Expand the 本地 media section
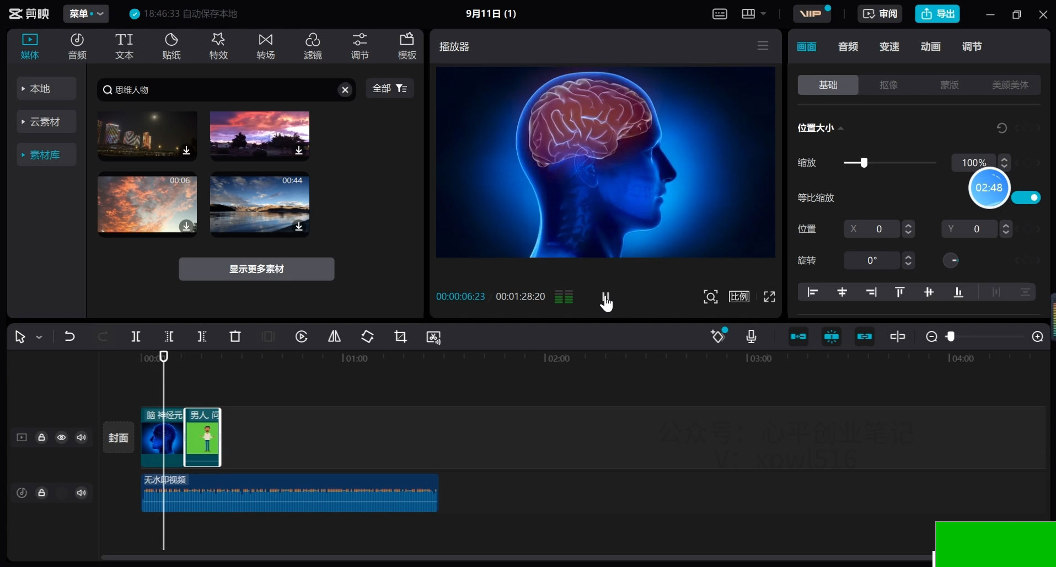The height and width of the screenshot is (567, 1056). click(x=46, y=89)
